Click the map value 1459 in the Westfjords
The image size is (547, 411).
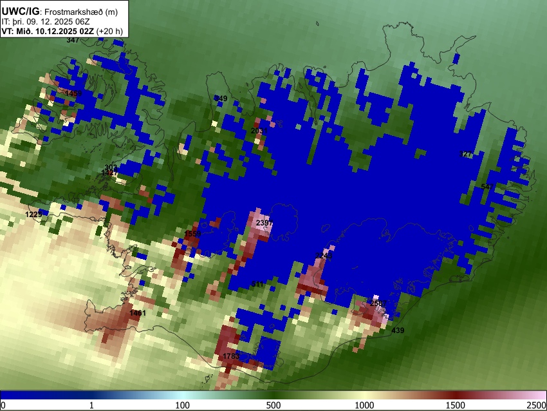[73, 93]
